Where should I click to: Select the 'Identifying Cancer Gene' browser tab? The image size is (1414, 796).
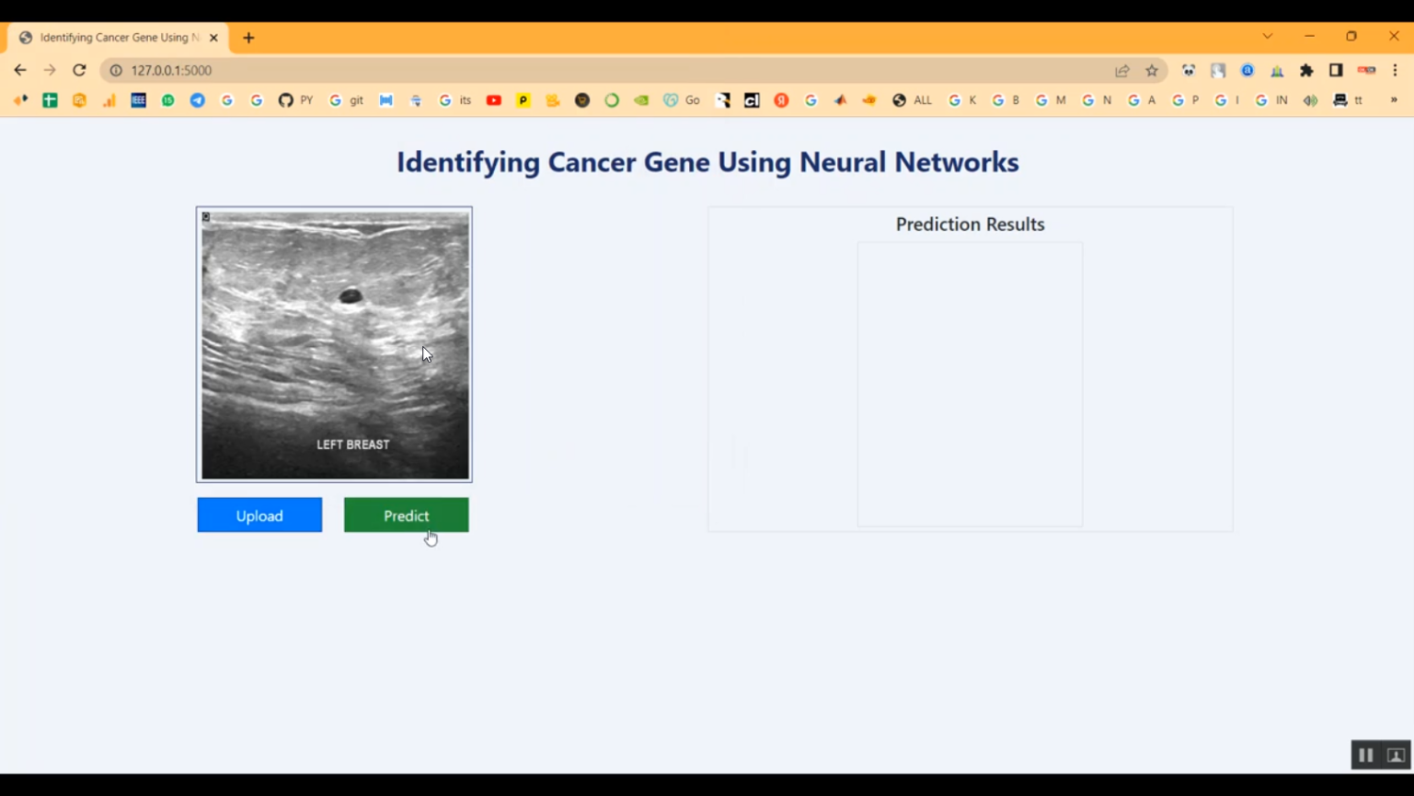113,38
